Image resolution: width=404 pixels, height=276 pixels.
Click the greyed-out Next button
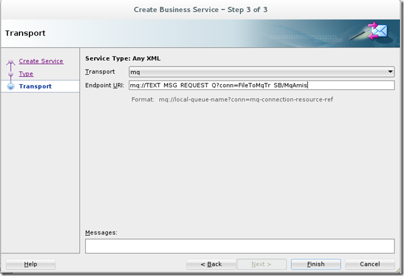pyautogui.click(x=262, y=264)
